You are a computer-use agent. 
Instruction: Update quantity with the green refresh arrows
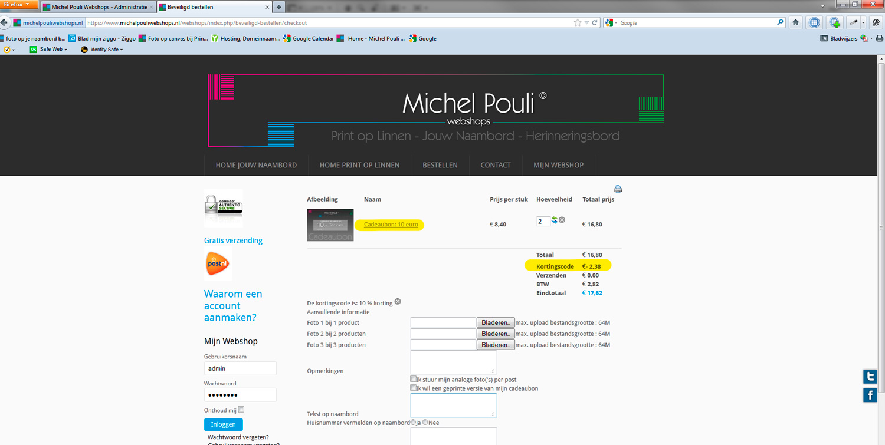(x=555, y=220)
